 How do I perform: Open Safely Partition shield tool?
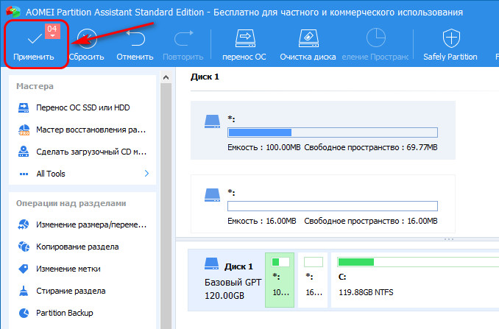tap(450, 45)
